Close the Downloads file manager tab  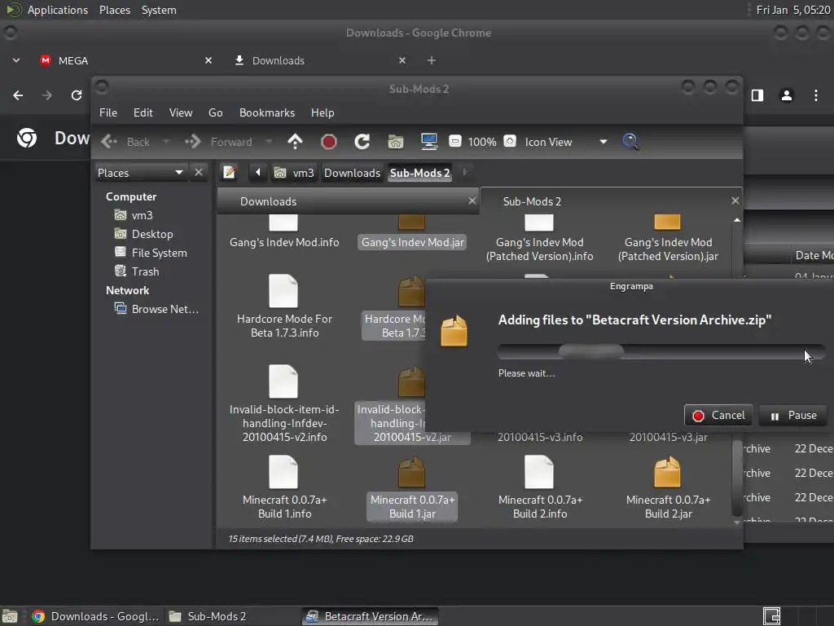tap(472, 201)
